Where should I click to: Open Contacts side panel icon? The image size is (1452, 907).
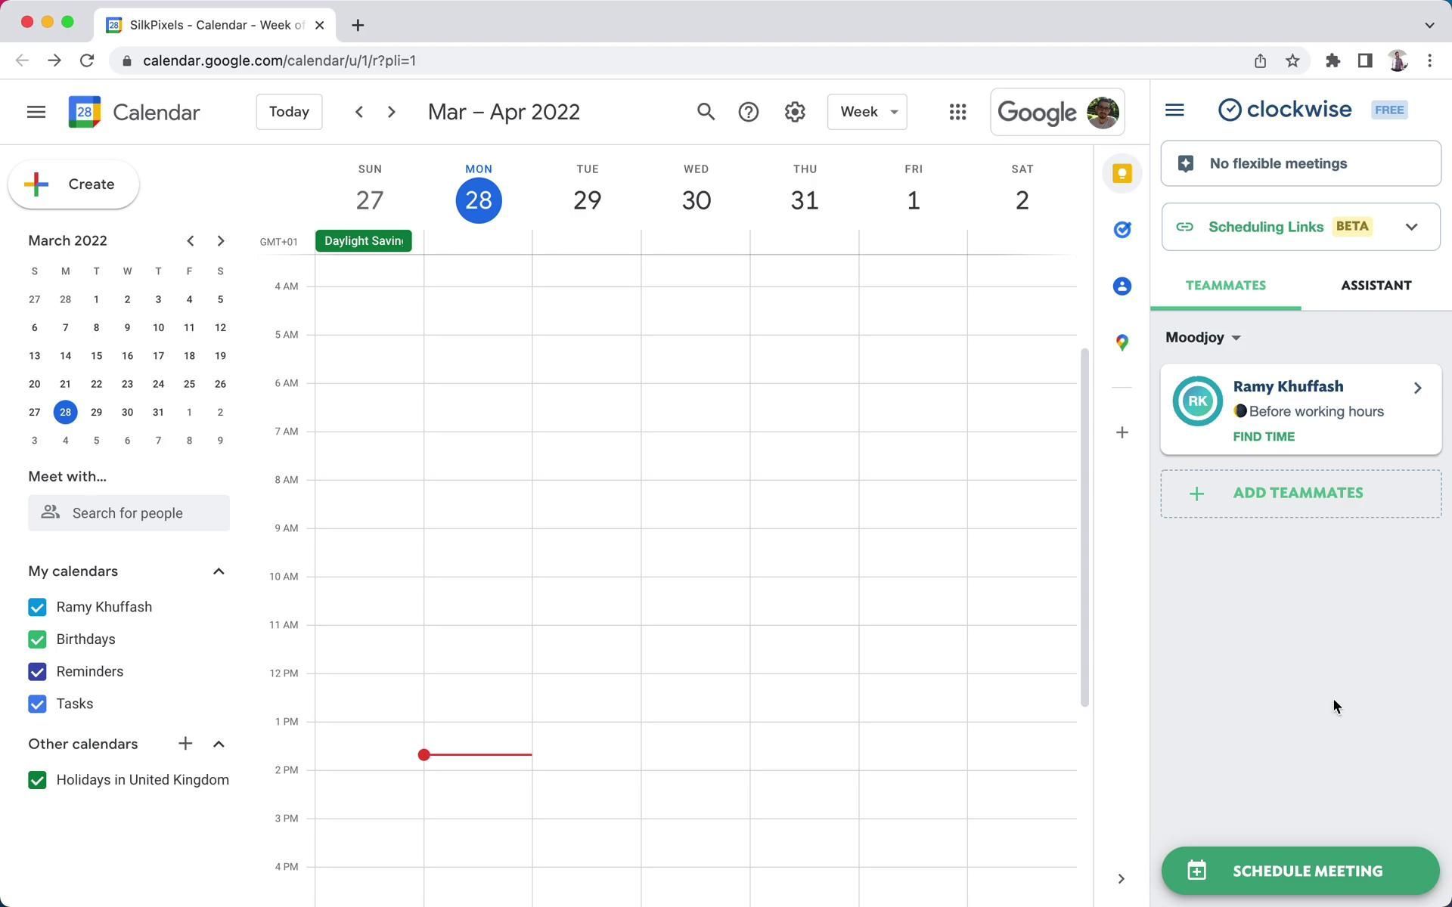(1122, 286)
